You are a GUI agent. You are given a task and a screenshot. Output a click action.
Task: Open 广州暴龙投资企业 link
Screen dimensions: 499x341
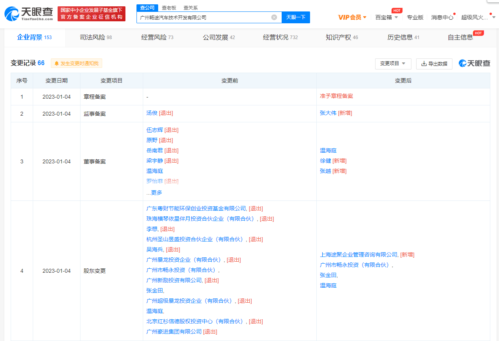pos(185,260)
